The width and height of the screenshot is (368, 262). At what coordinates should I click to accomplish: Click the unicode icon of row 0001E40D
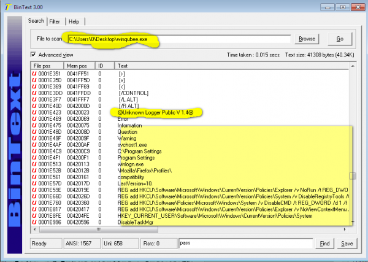pos(34,106)
